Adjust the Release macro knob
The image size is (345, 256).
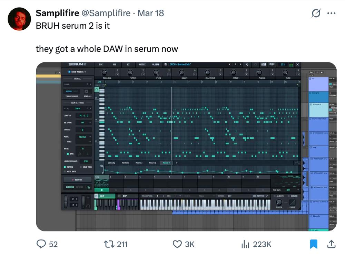(104, 72)
